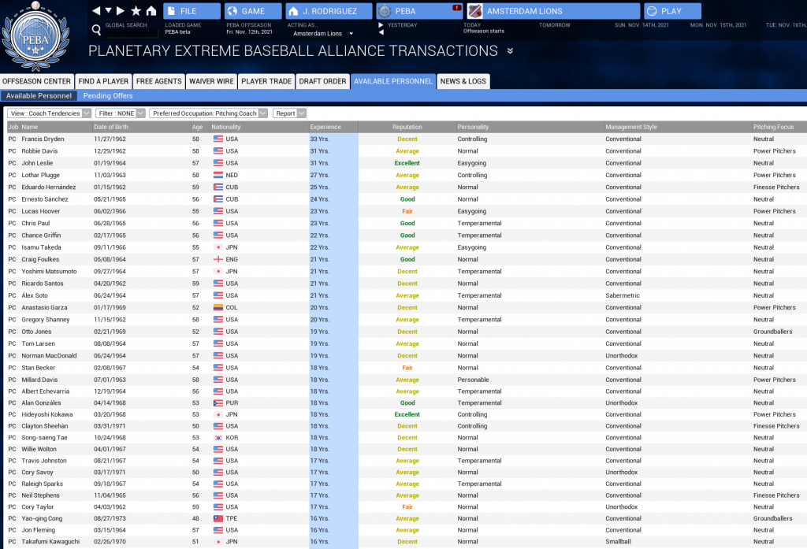807x549 pixels.
Task: Click the USA flag in Francis Dryden's row
Action: 218,139
